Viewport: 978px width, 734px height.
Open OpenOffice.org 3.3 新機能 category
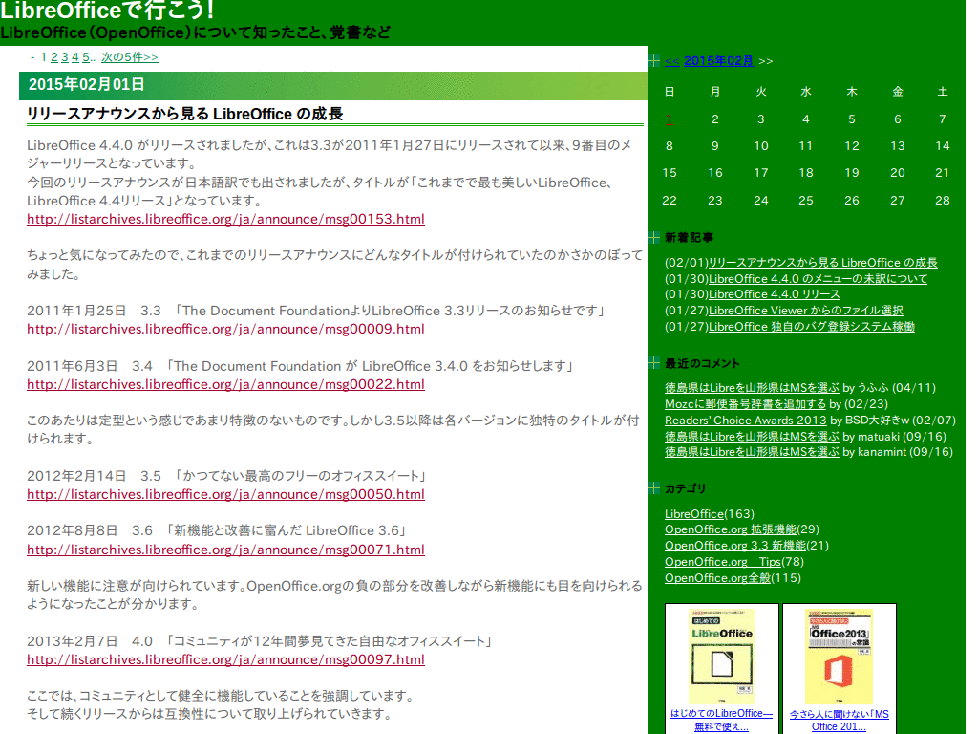(x=735, y=546)
